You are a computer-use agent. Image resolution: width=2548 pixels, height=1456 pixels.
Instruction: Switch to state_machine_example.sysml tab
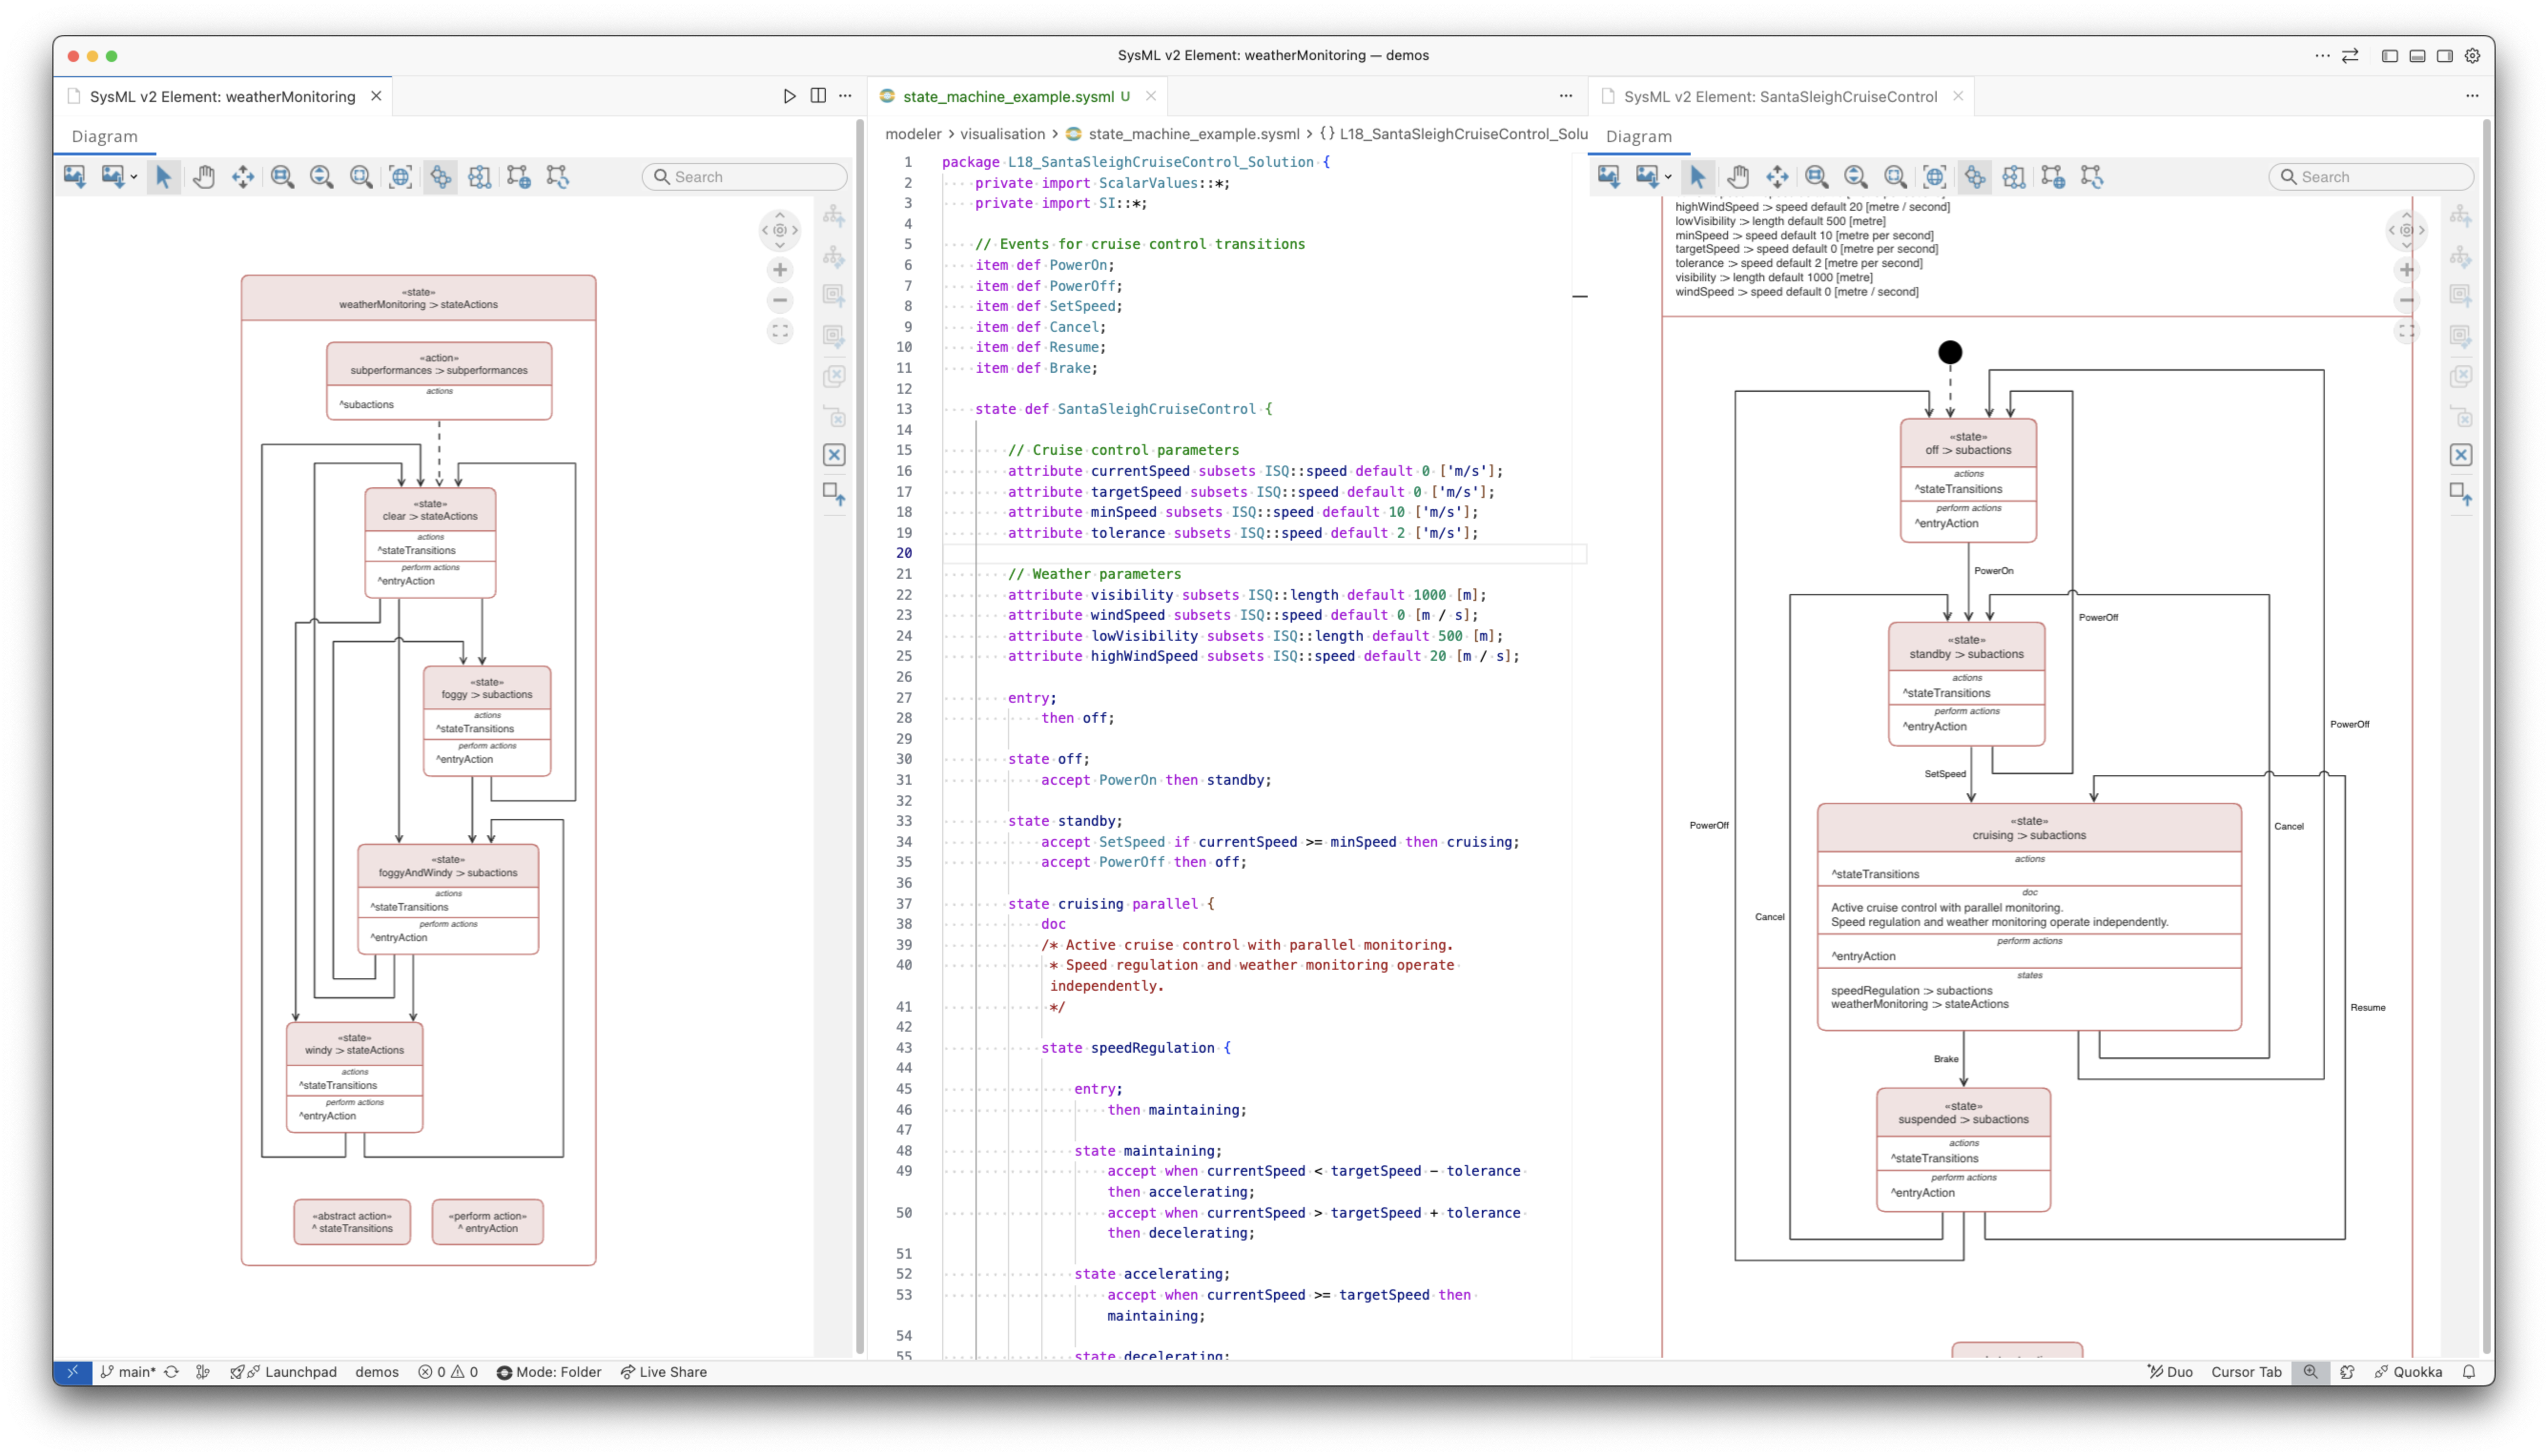coord(1007,96)
